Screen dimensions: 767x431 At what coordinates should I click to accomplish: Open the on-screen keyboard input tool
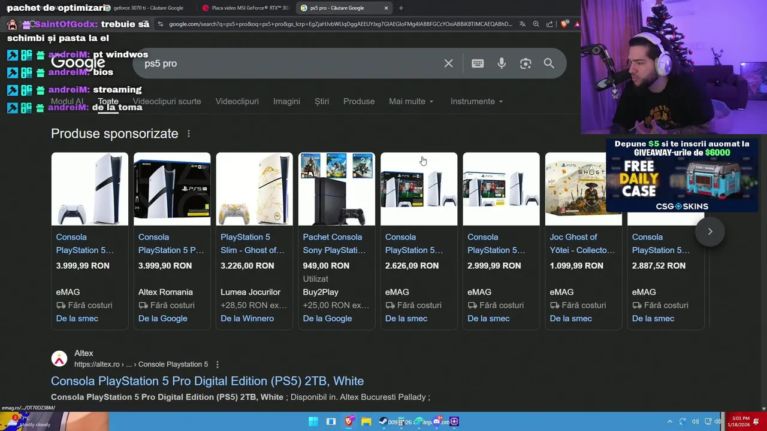(478, 63)
